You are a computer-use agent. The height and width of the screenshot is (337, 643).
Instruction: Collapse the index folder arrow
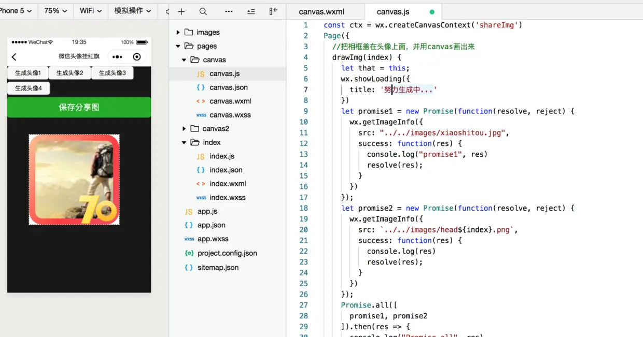184,142
